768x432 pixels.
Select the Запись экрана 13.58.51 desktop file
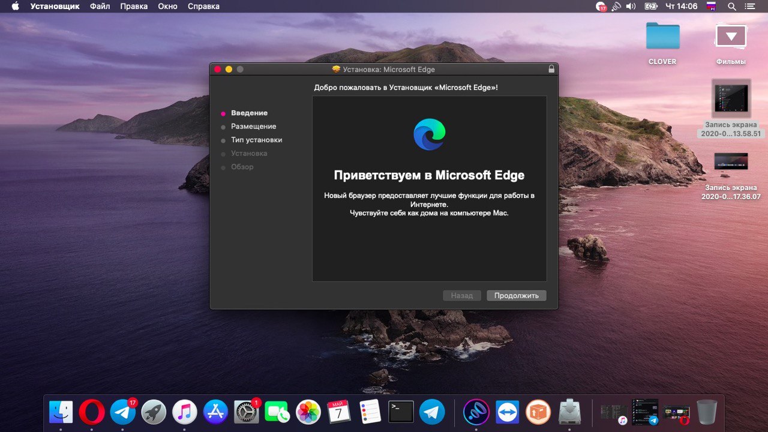[731, 108]
